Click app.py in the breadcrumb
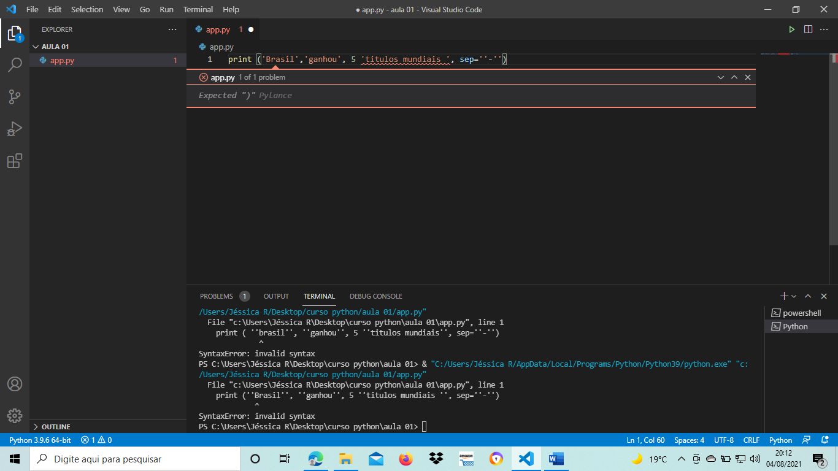Viewport: 838px width, 471px height. [x=221, y=47]
